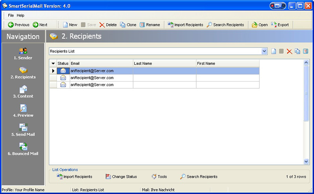Screen dimensions: 314x194
Task: Click Change Status in List Operations
Action: pos(121,177)
